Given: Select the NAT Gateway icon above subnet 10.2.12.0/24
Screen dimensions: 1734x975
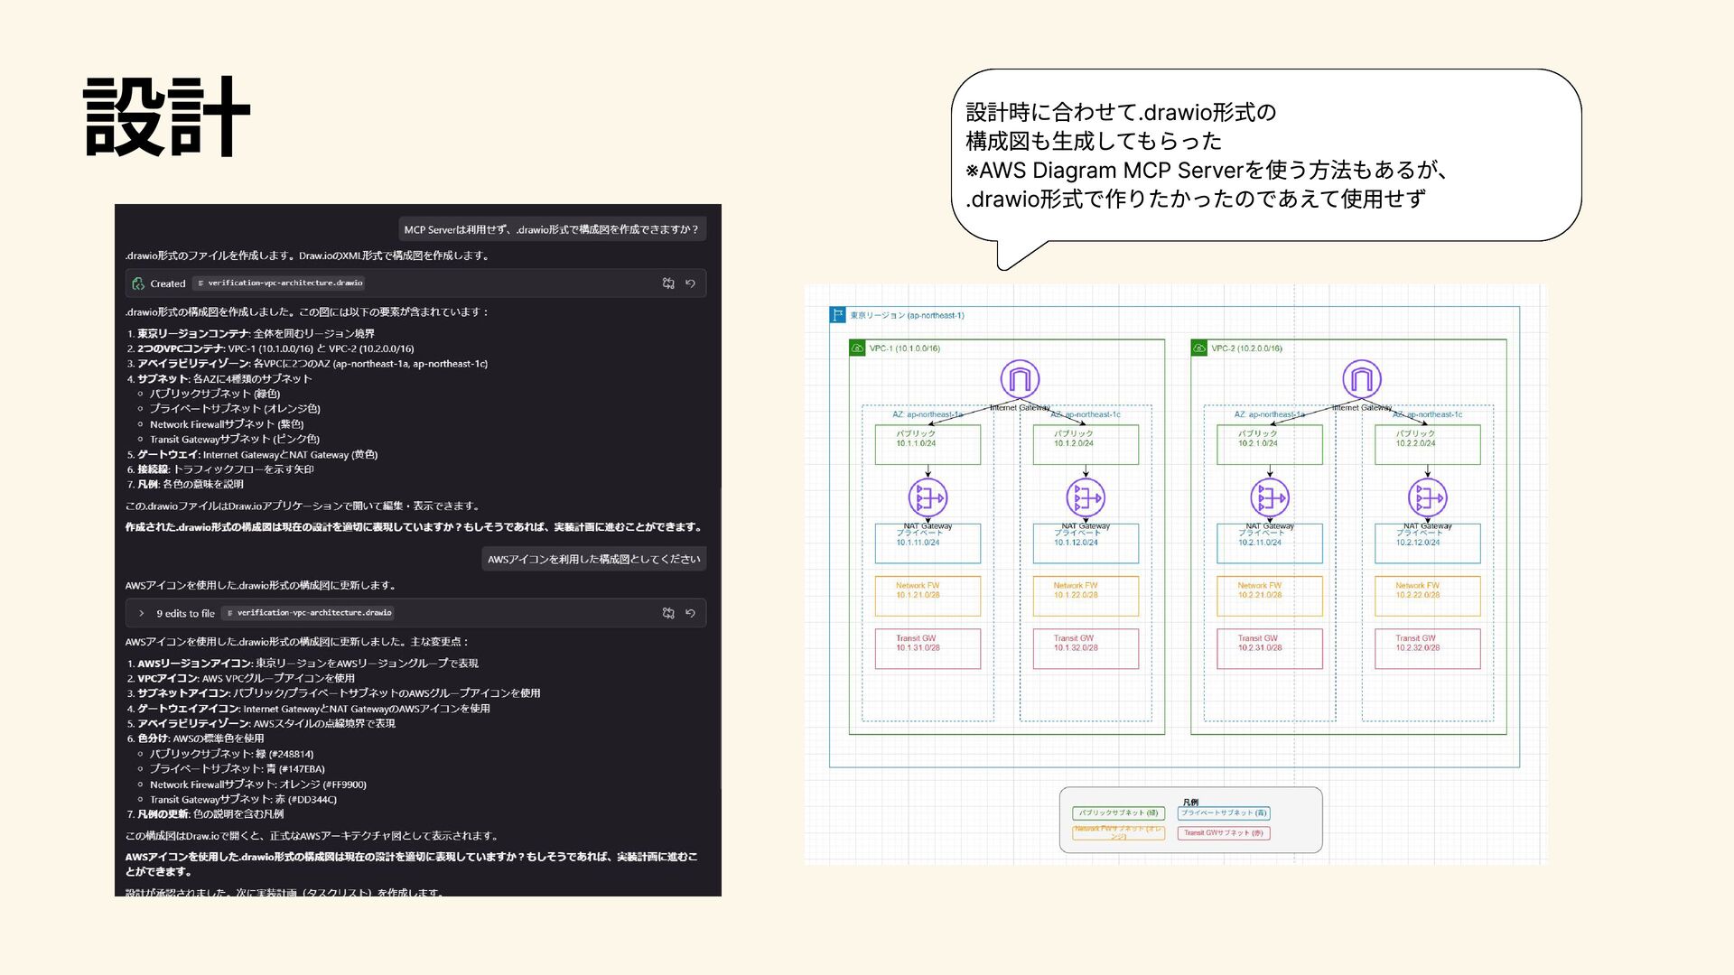Looking at the screenshot, I should [1428, 497].
